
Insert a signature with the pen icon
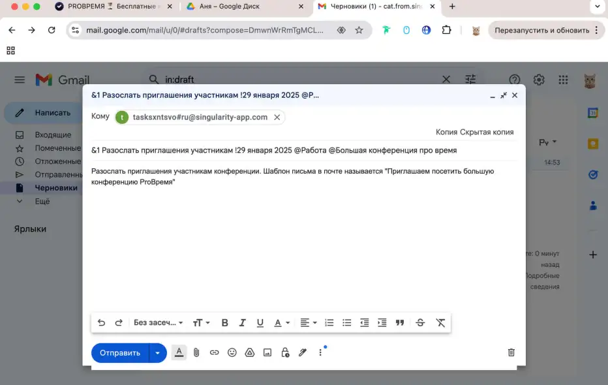click(x=302, y=352)
